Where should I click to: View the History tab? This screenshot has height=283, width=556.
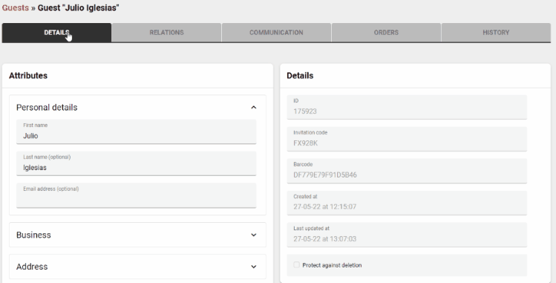pos(496,33)
